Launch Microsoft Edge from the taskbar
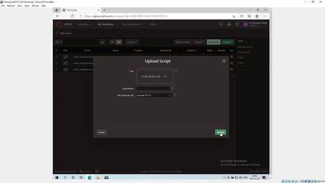325x183 pixels. pos(90,177)
